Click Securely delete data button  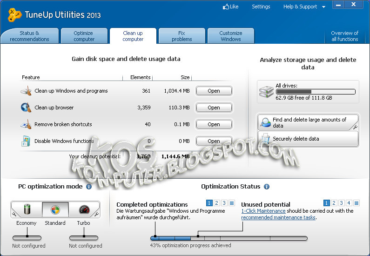pyautogui.click(x=308, y=139)
